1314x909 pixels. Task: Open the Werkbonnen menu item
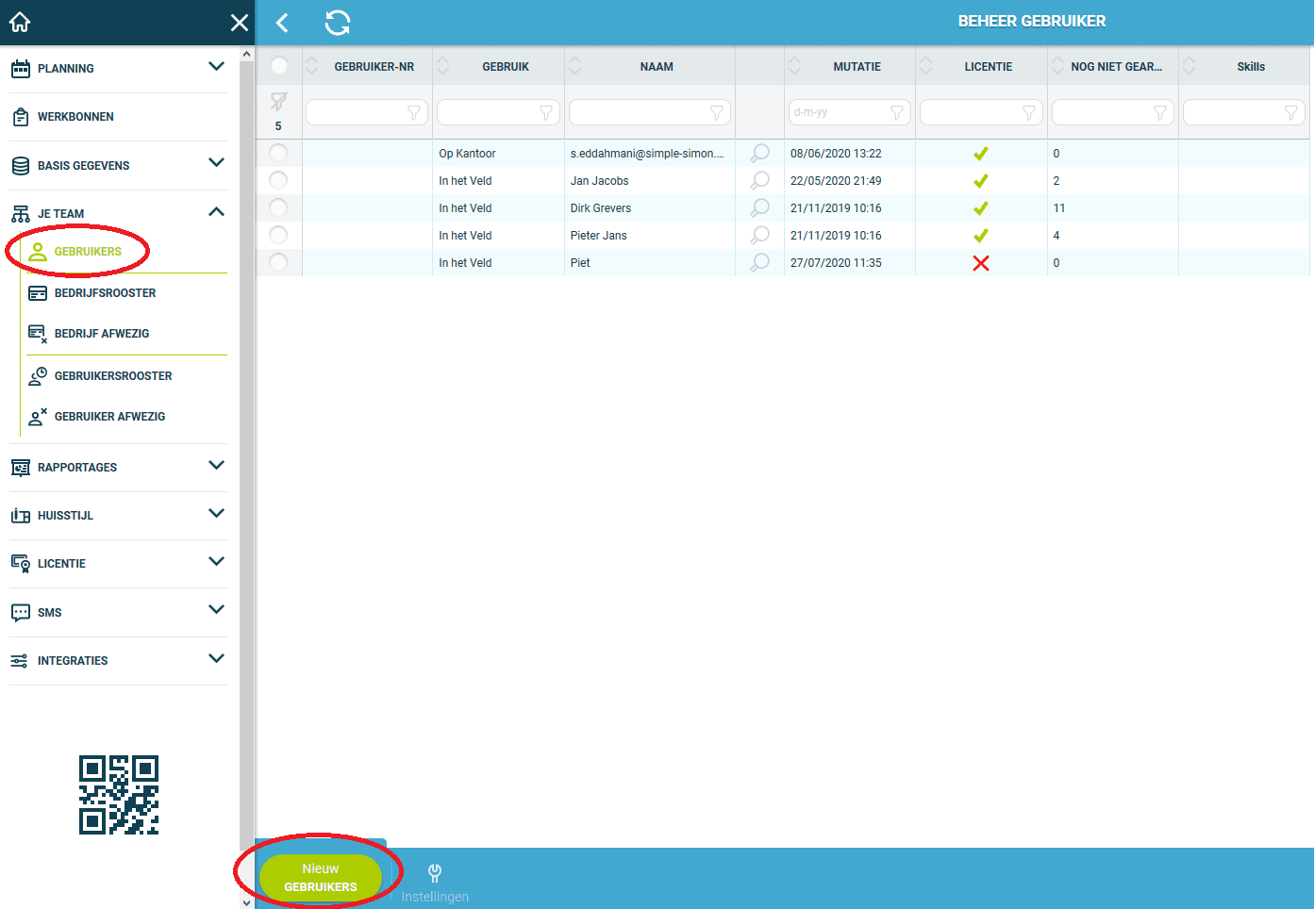(x=75, y=117)
